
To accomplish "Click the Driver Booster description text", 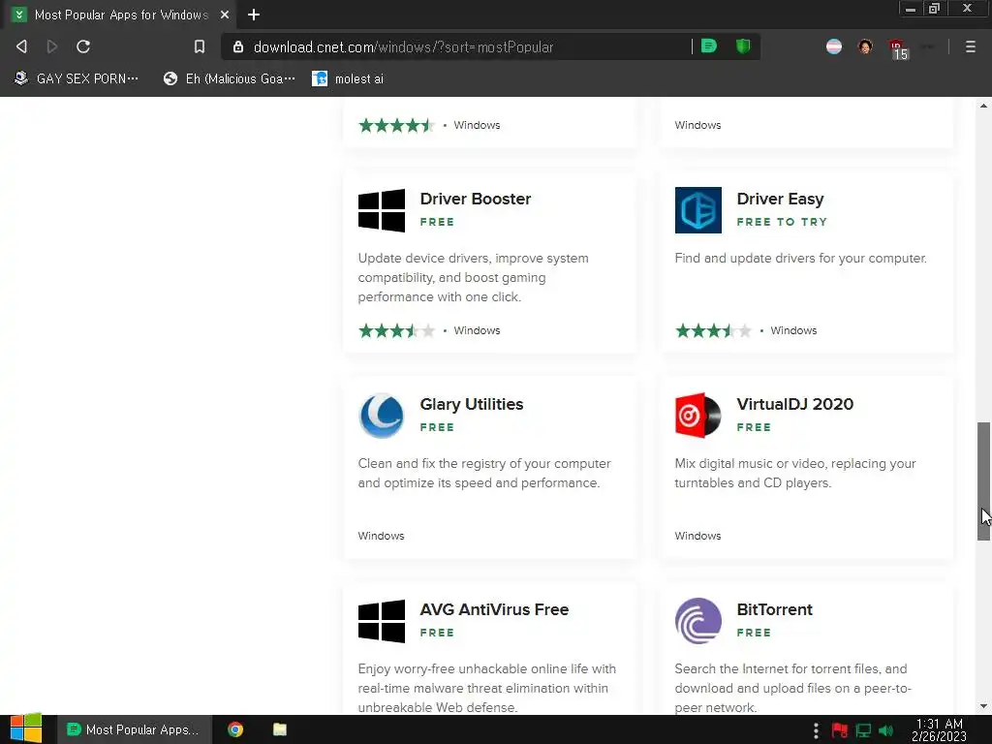I will tap(473, 278).
